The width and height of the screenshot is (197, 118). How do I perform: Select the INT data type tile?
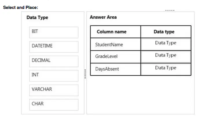[54, 76]
